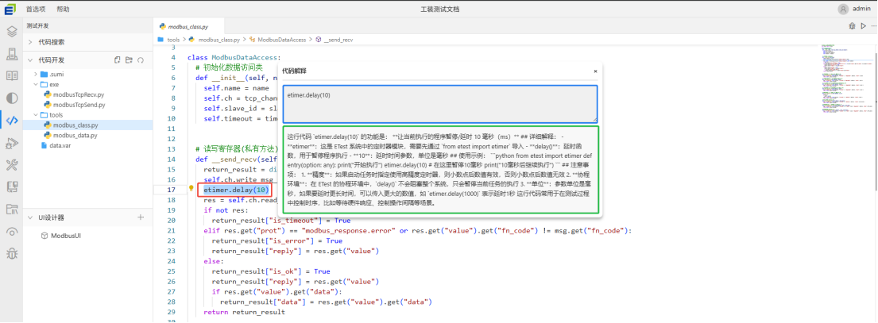The height and width of the screenshot is (323, 878).
Task: Click the elif res.get("prot") code line
Action: [417, 230]
